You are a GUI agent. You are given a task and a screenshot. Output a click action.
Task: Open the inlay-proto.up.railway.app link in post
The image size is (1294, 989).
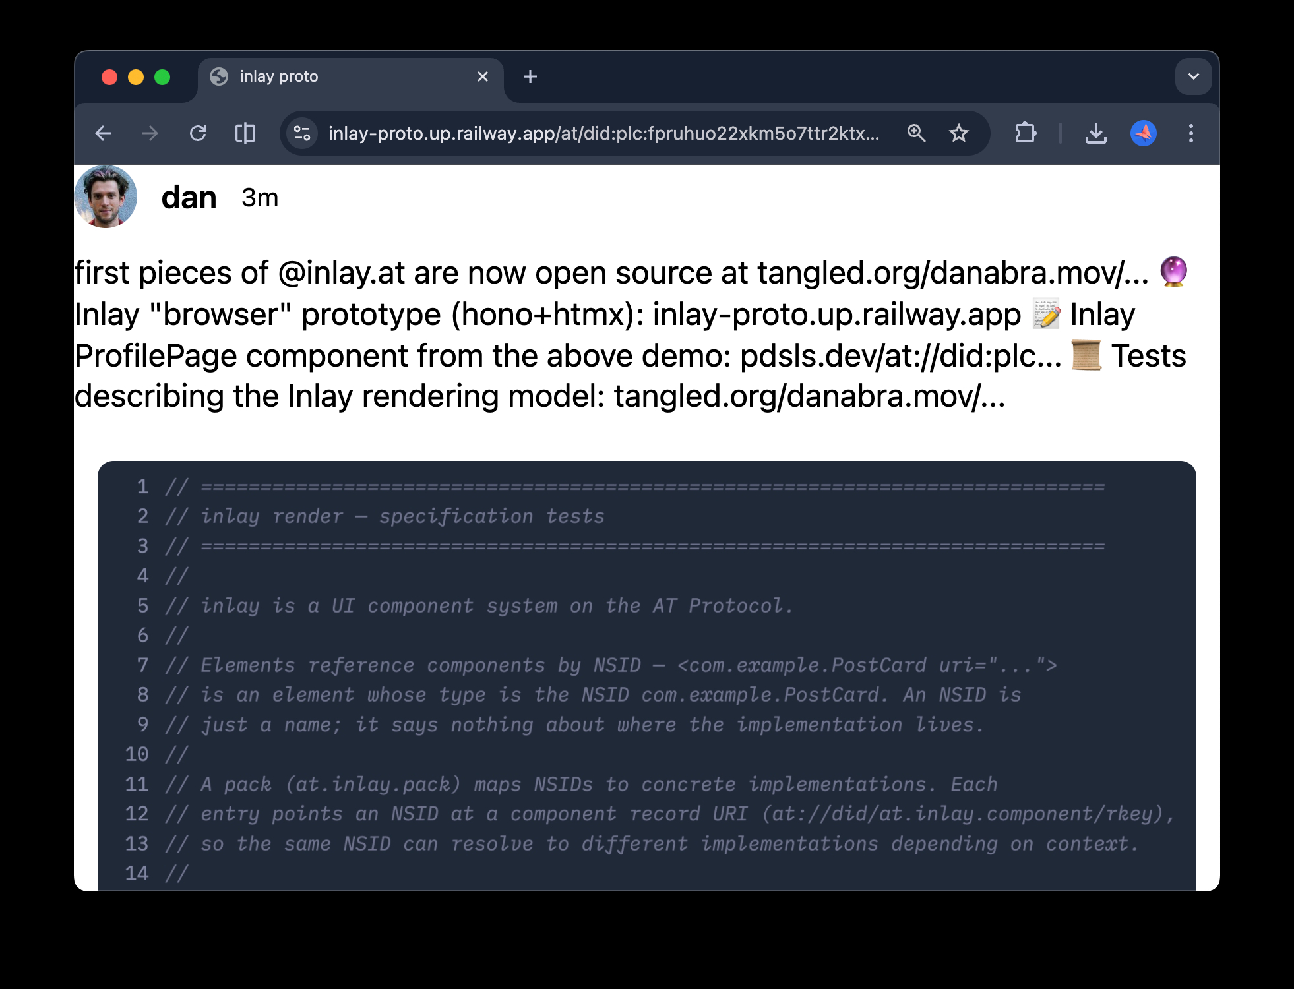coord(836,315)
